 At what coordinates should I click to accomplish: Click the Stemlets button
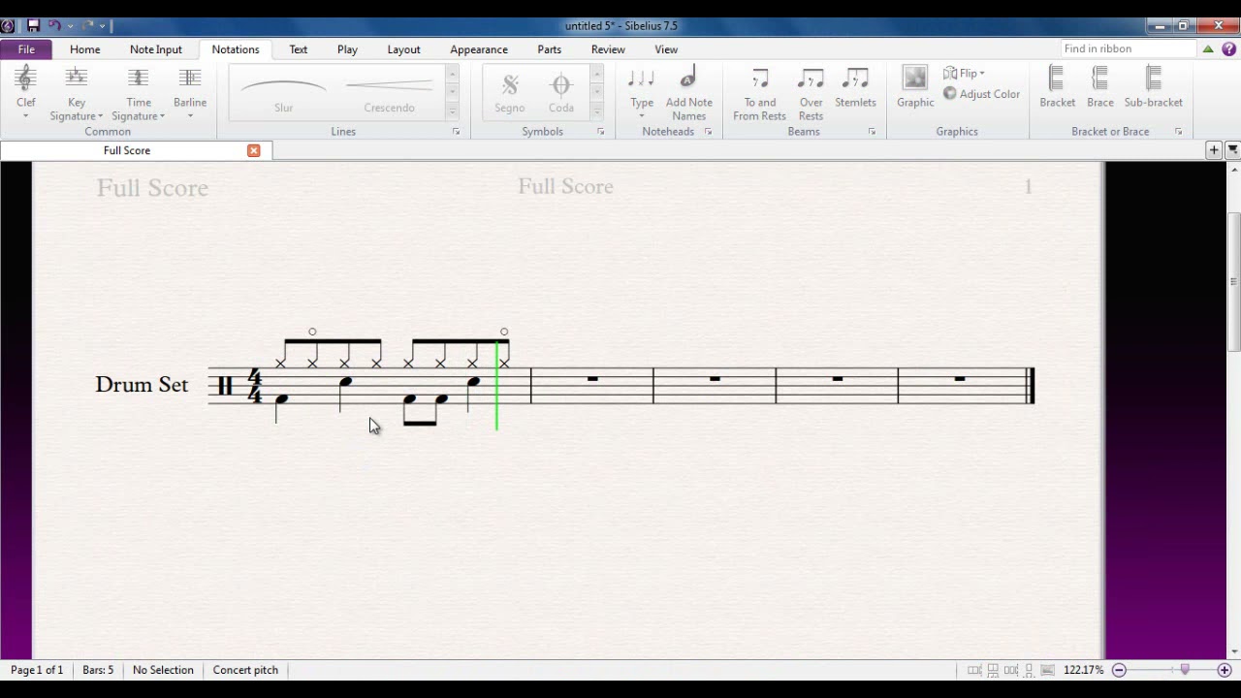pos(855,87)
